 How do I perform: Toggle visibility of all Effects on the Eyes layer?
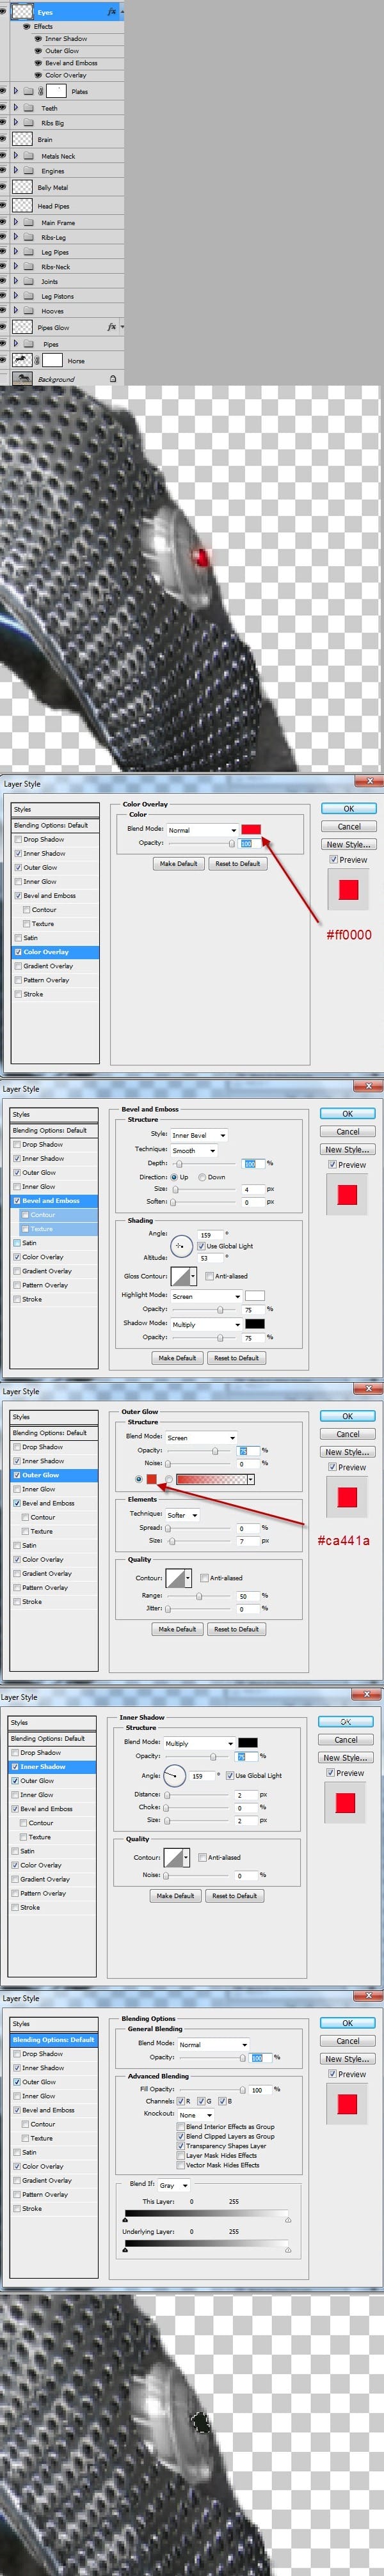[26, 27]
